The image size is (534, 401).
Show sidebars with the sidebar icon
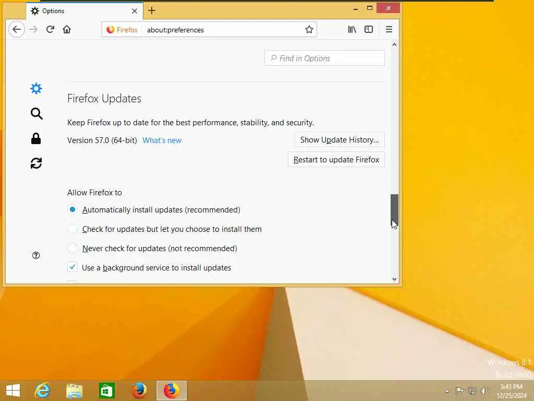click(x=369, y=29)
